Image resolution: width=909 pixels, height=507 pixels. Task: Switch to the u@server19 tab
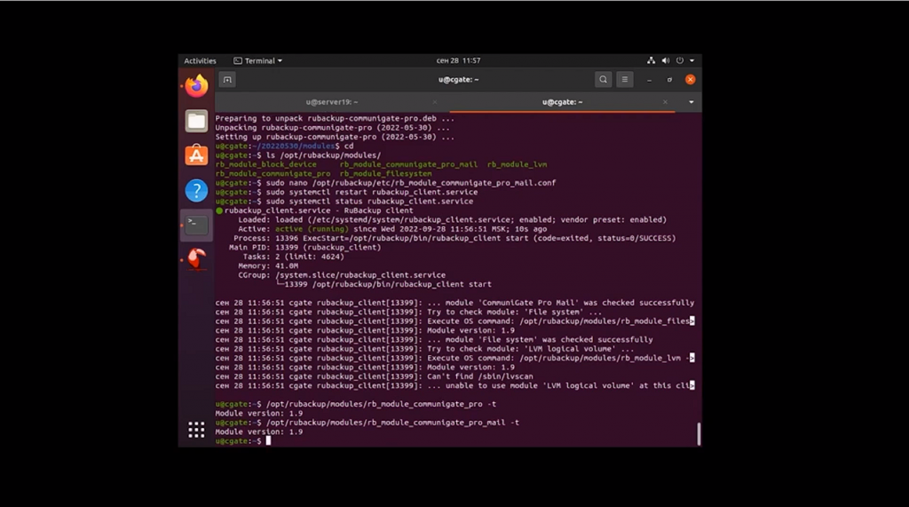(332, 102)
